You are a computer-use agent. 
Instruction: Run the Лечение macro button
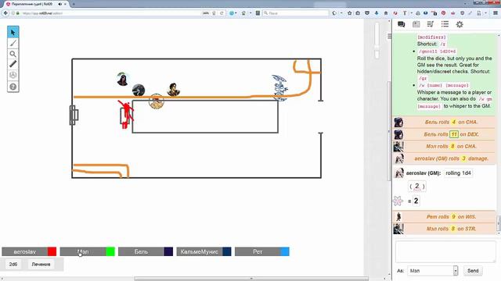click(41, 264)
